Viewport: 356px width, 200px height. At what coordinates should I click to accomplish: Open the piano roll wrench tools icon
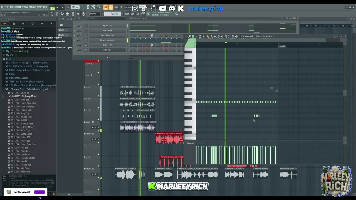189,36
